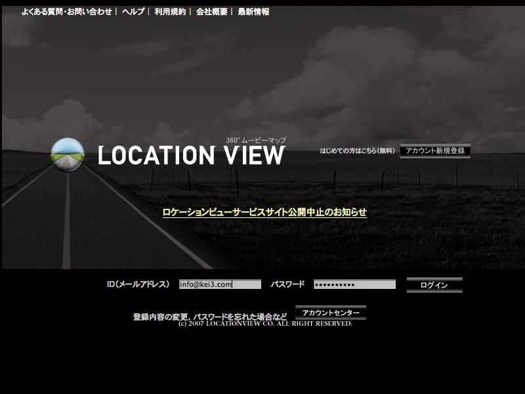525x394 pixels.
Task: Click the 登録内容の変更、パスワードを忘れた場合など text
Action: pos(210,317)
